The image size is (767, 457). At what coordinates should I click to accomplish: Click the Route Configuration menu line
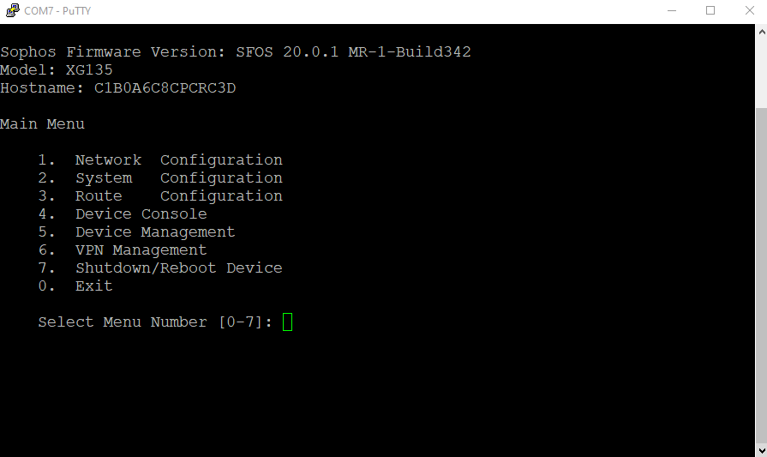pyautogui.click(x=178, y=196)
